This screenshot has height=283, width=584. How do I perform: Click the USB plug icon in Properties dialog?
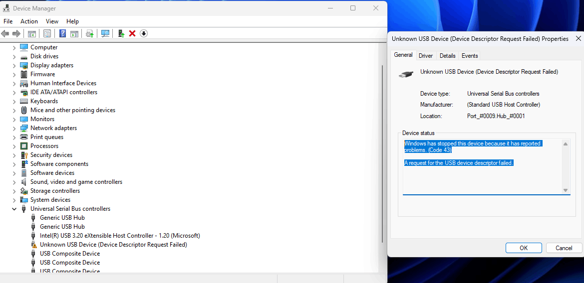pos(406,74)
